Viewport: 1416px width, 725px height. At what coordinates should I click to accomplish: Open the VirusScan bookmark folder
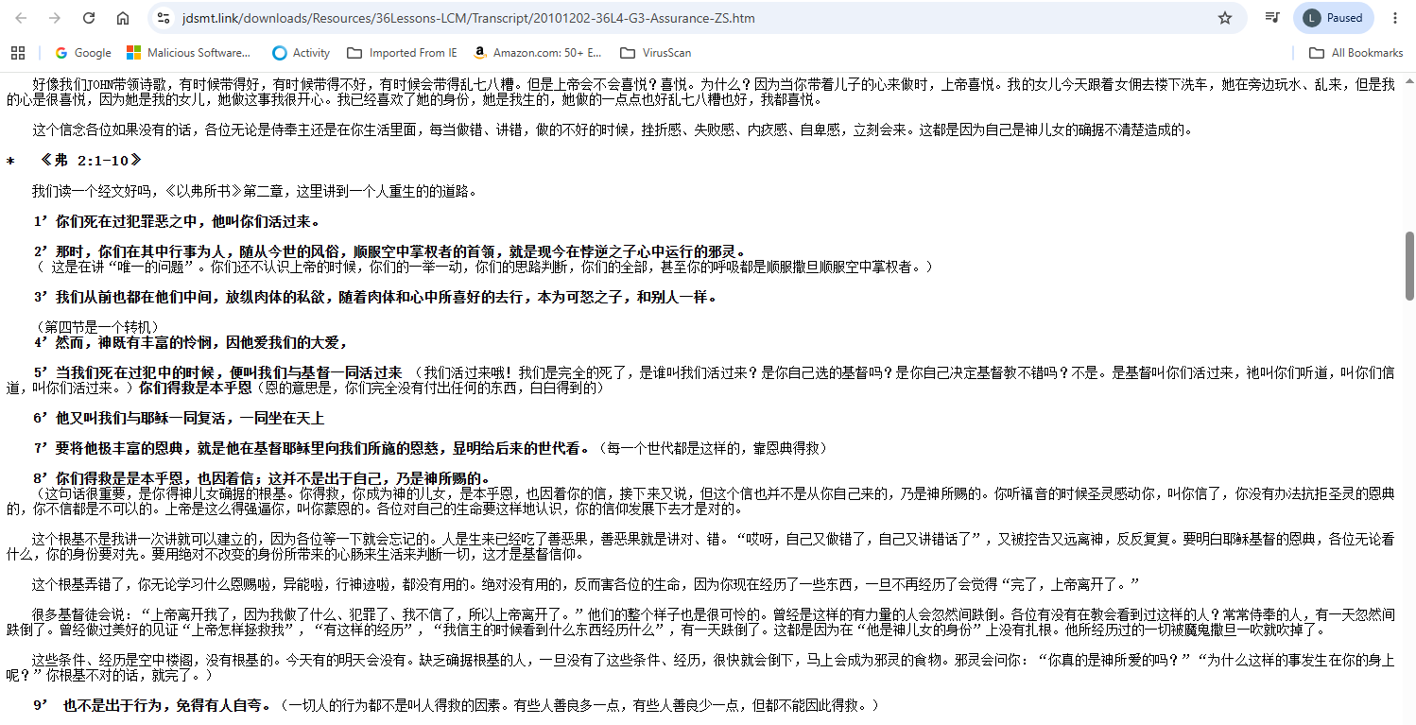click(655, 53)
